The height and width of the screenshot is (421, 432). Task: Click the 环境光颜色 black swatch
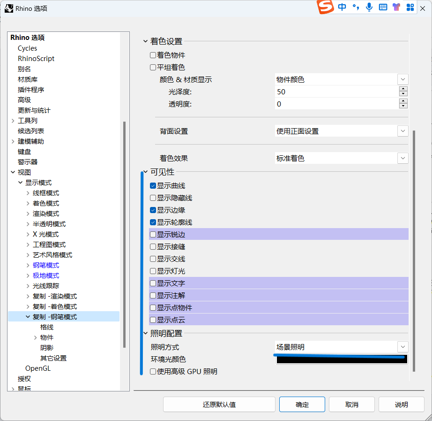(x=342, y=360)
